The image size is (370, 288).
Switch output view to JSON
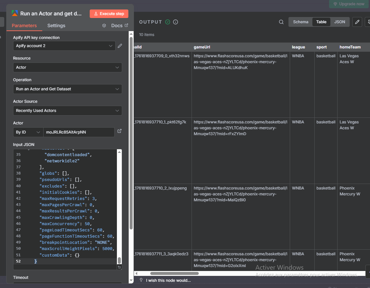point(340,22)
